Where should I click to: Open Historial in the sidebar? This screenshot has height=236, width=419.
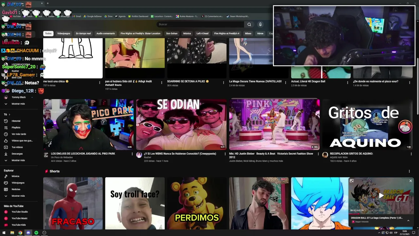(x=16, y=121)
